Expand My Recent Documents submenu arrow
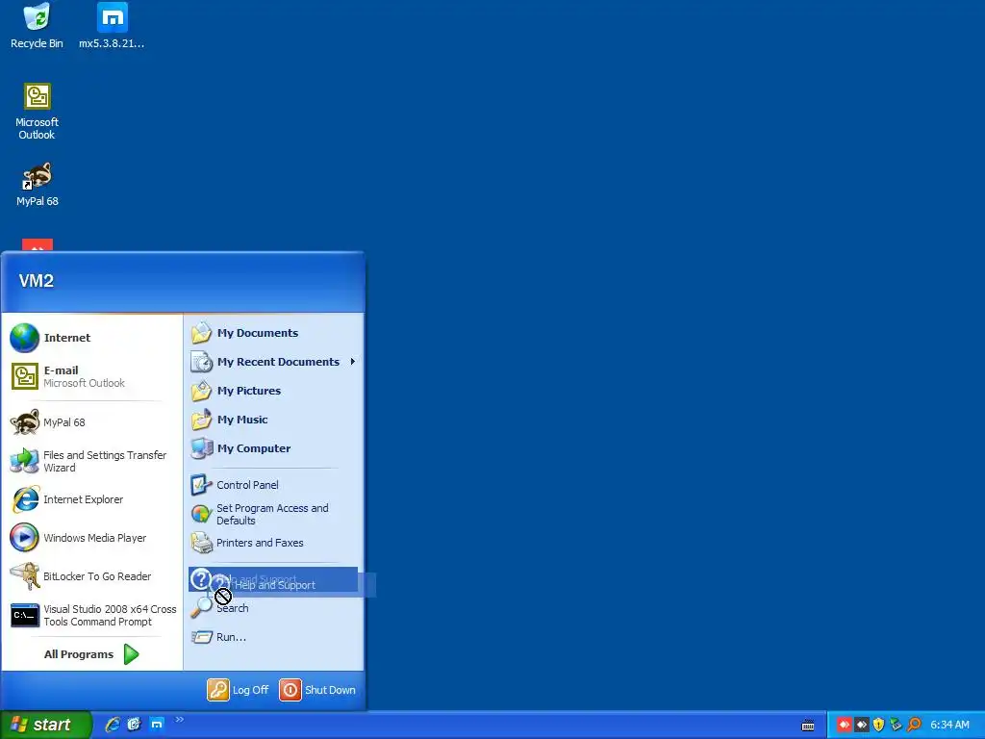 352,362
